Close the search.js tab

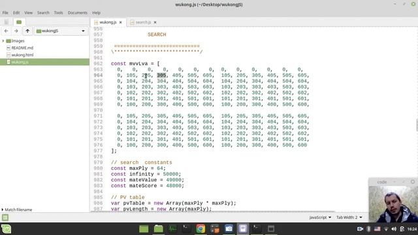point(155,22)
